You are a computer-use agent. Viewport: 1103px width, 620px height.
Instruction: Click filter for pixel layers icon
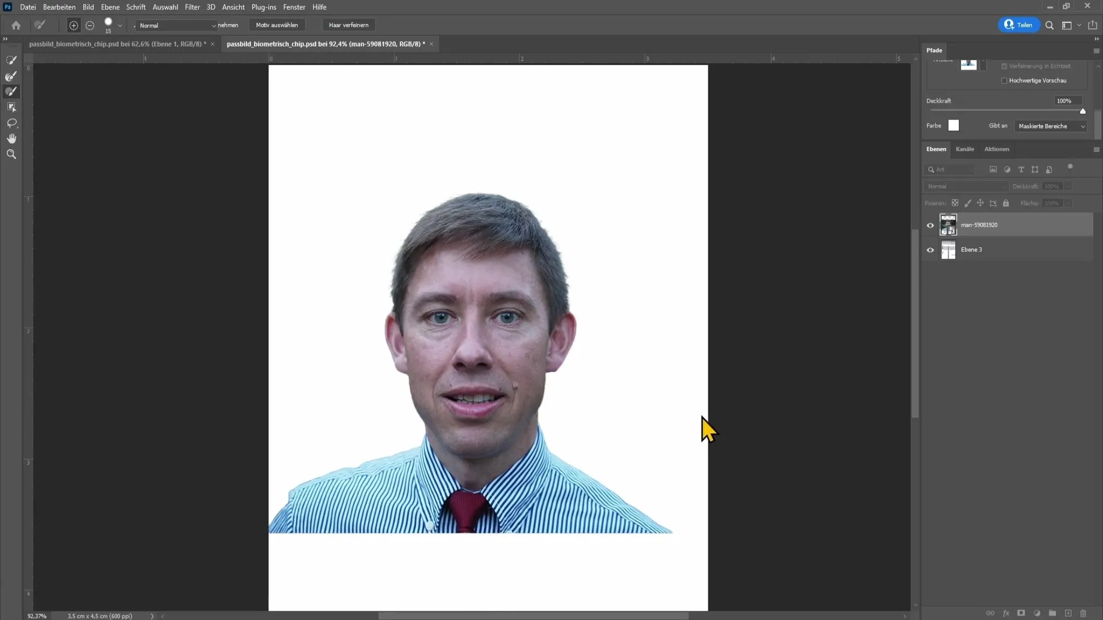coord(993,169)
